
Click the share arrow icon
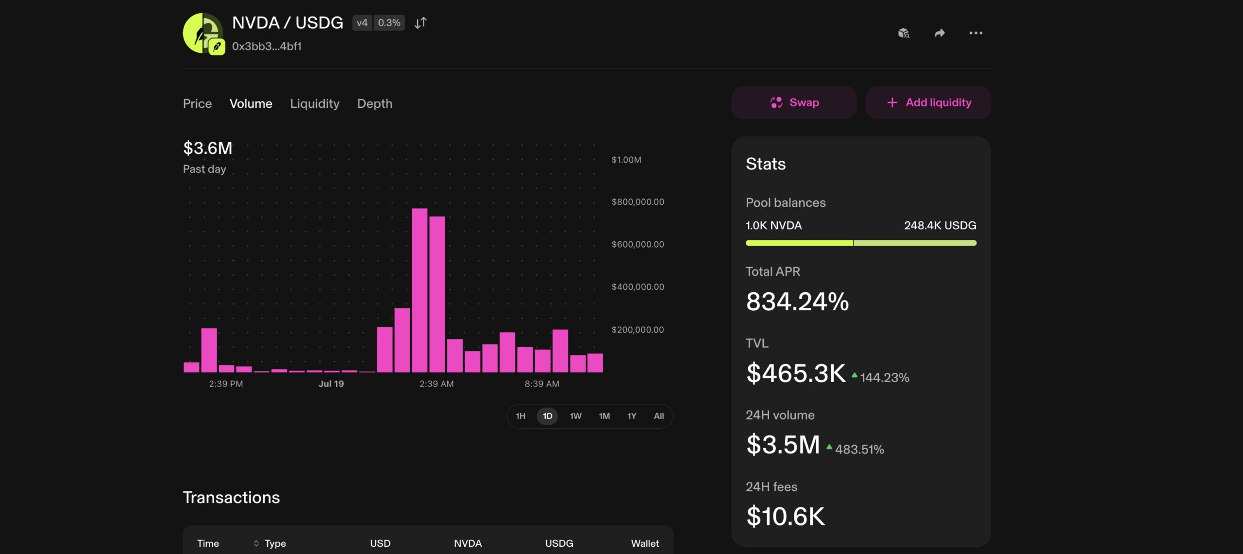[940, 33]
